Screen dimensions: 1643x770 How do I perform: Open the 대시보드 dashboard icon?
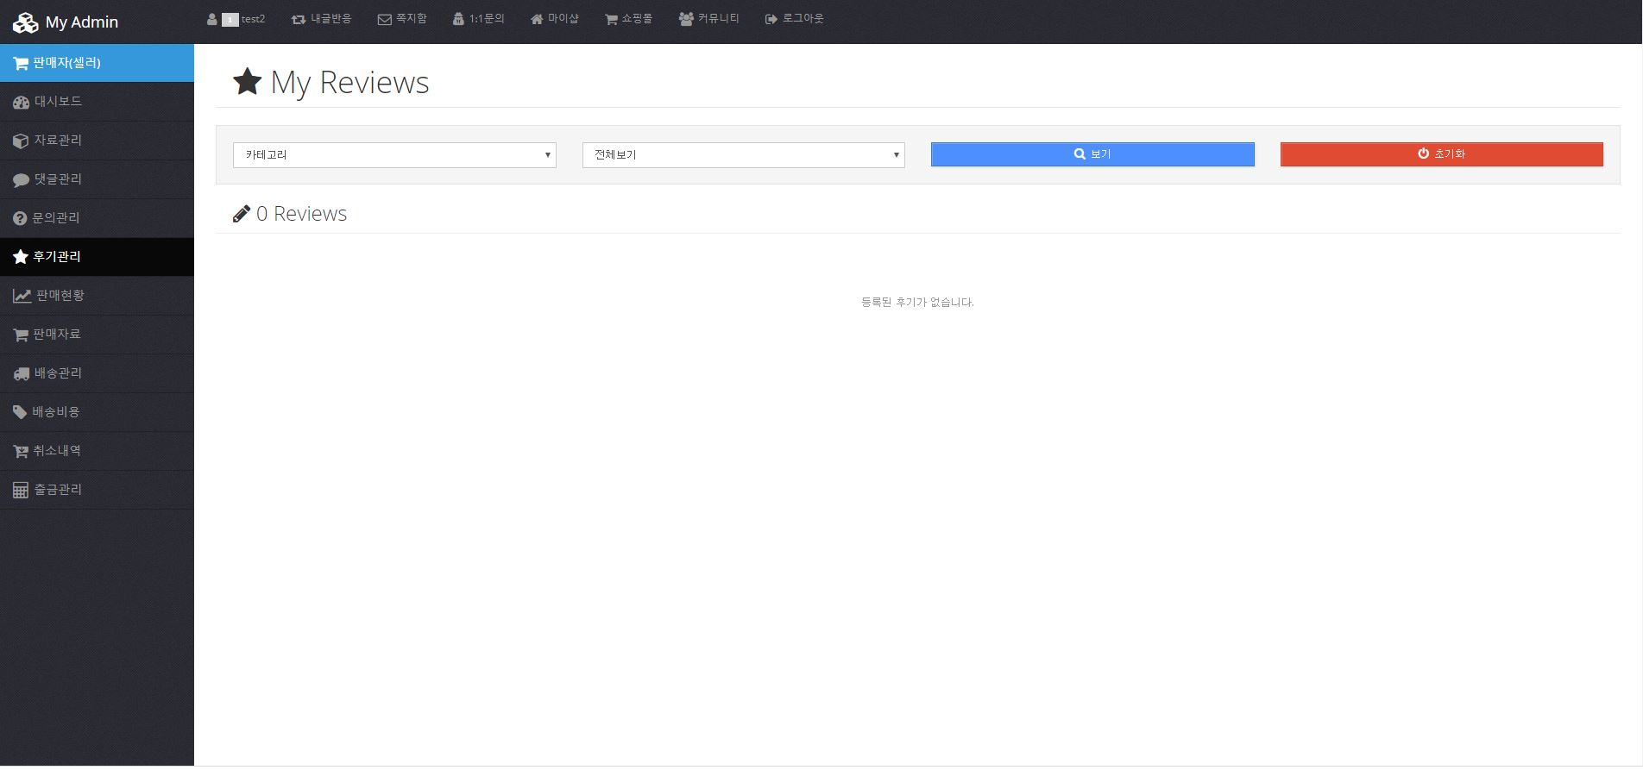click(x=21, y=103)
